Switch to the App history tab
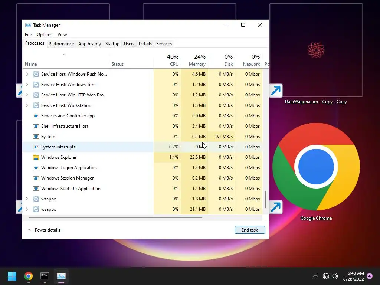 [89, 44]
